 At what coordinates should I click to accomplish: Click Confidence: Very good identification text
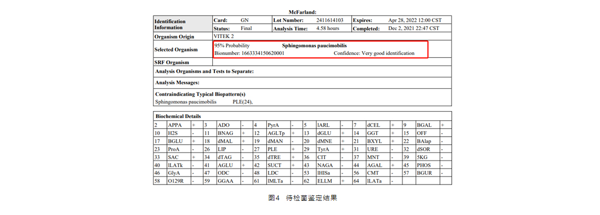tap(374, 53)
